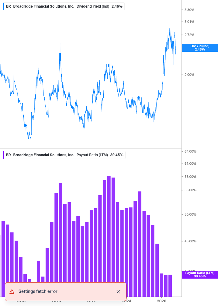The image size is (218, 306).
Task: Click the purple Payout Ratio (LTM) 39.45% axis tag
Action: pyautogui.click(x=200, y=275)
